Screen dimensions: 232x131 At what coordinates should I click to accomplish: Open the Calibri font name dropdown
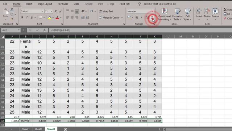[x=43, y=11]
